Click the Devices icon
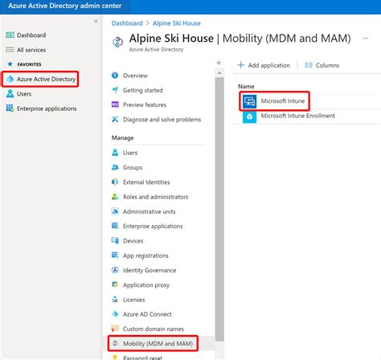Screen dimensions: 381x360 [x=115, y=240]
